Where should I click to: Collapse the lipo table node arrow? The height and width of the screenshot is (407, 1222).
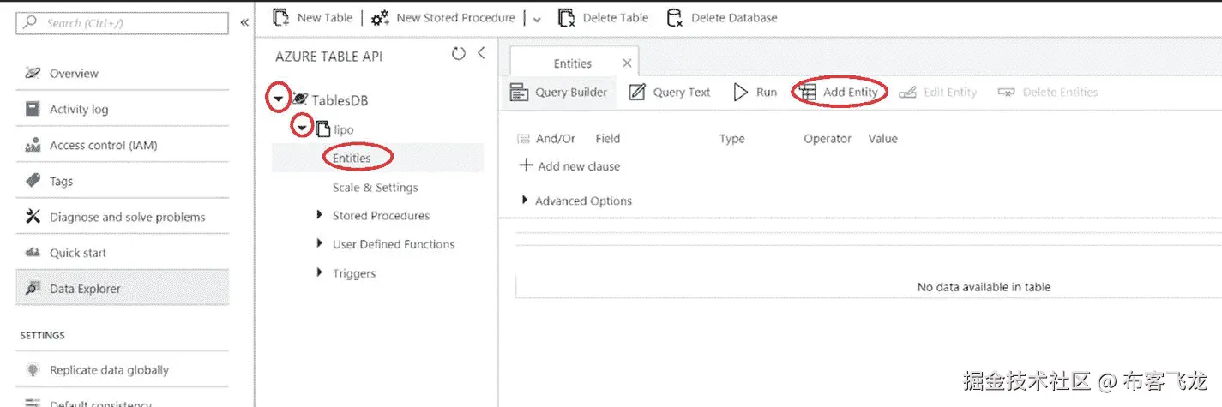coord(301,129)
